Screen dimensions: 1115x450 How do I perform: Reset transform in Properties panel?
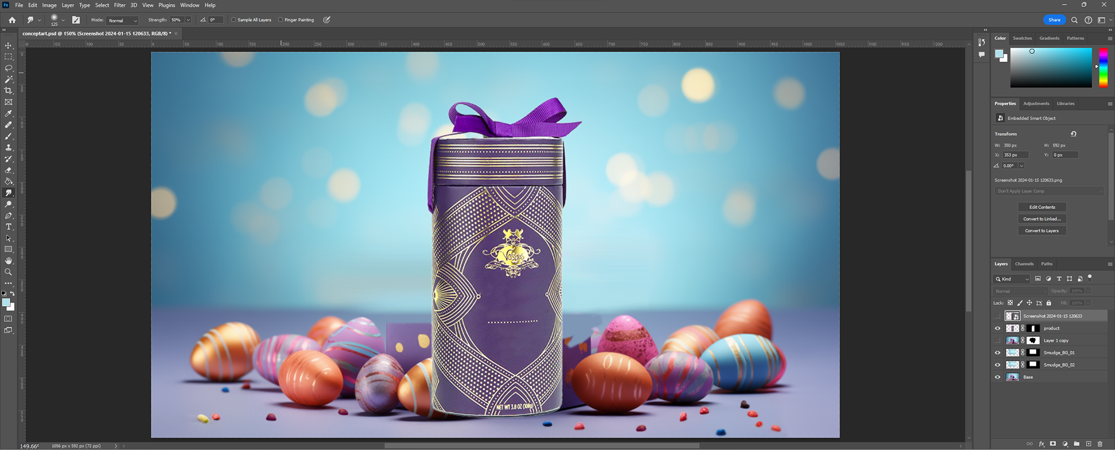[1074, 134]
